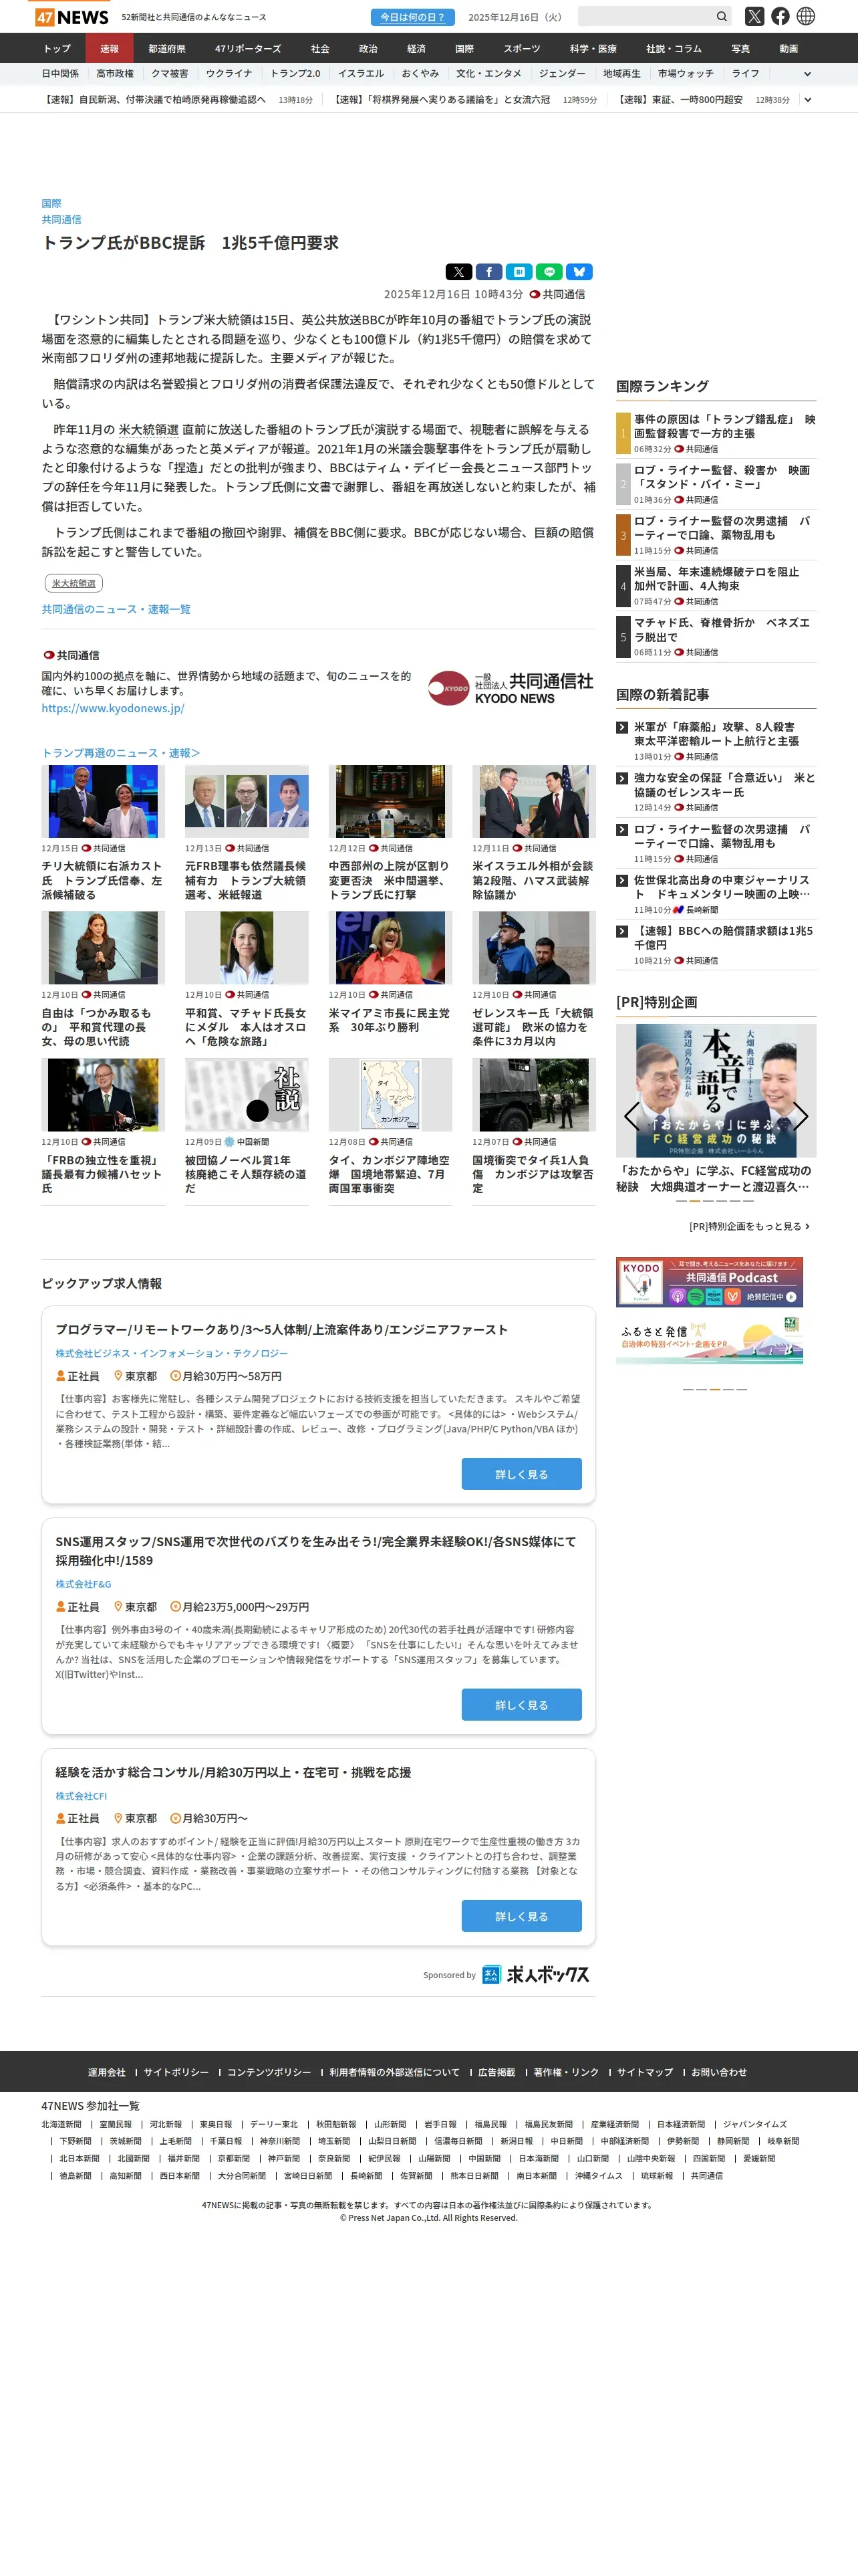Open the 社会 nav tab

[319, 48]
